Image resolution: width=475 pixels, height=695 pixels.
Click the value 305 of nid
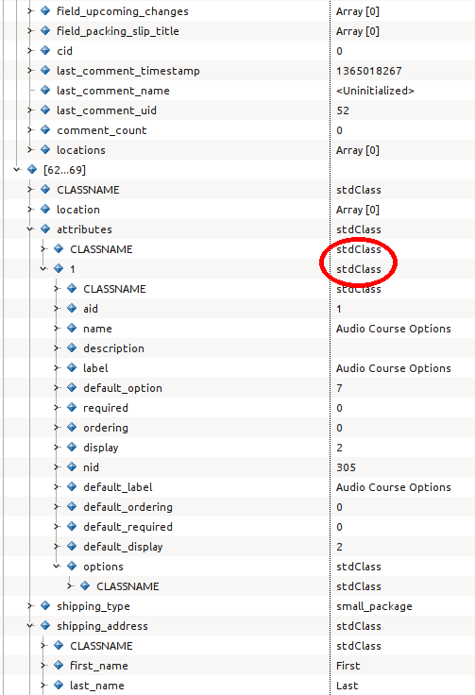click(x=346, y=467)
